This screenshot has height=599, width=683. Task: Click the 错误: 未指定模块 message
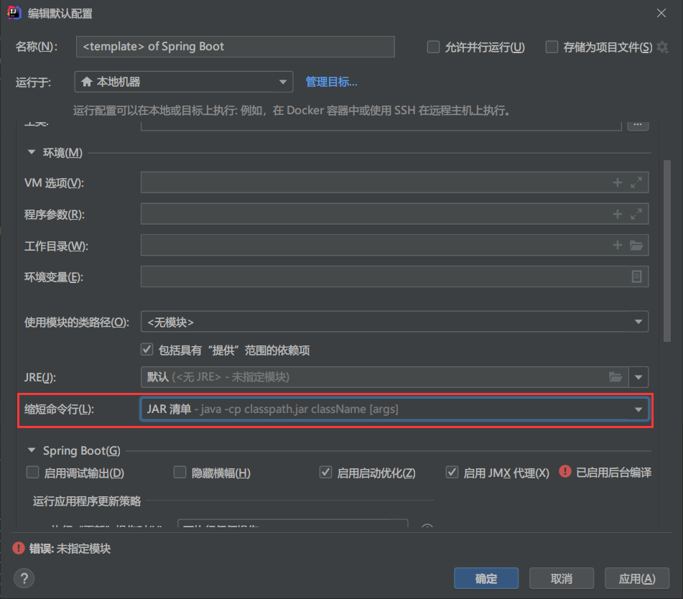click(70, 548)
